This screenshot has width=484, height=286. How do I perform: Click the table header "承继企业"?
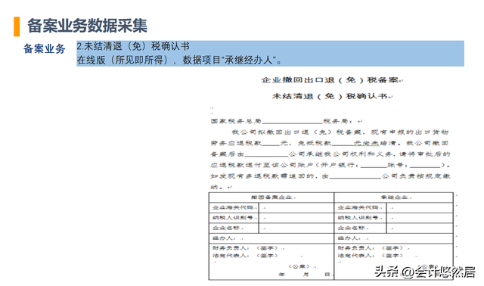[x=394, y=197]
